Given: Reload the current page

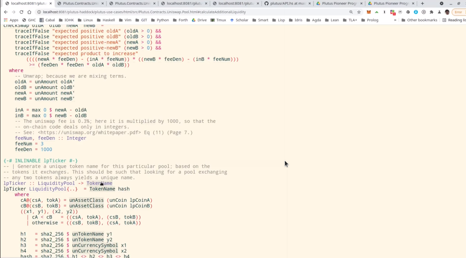Looking at the screenshot, I should (x=21, y=12).
